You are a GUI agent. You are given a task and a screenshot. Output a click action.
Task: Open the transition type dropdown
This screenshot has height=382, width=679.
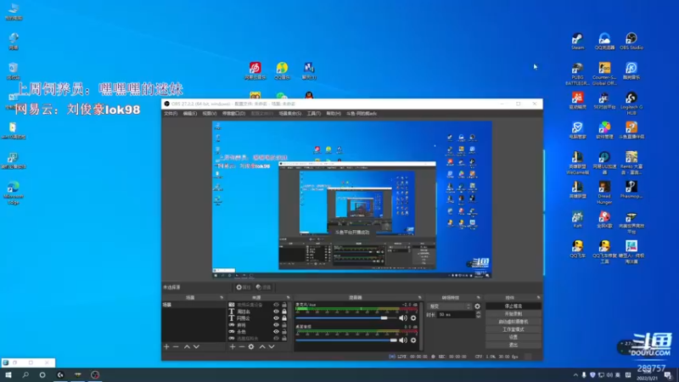click(x=450, y=306)
